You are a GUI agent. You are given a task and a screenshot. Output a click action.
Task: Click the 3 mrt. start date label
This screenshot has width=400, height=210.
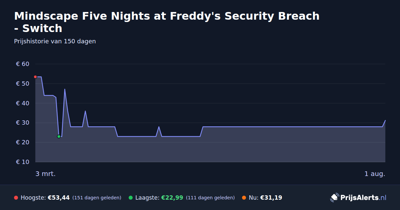(x=46, y=174)
